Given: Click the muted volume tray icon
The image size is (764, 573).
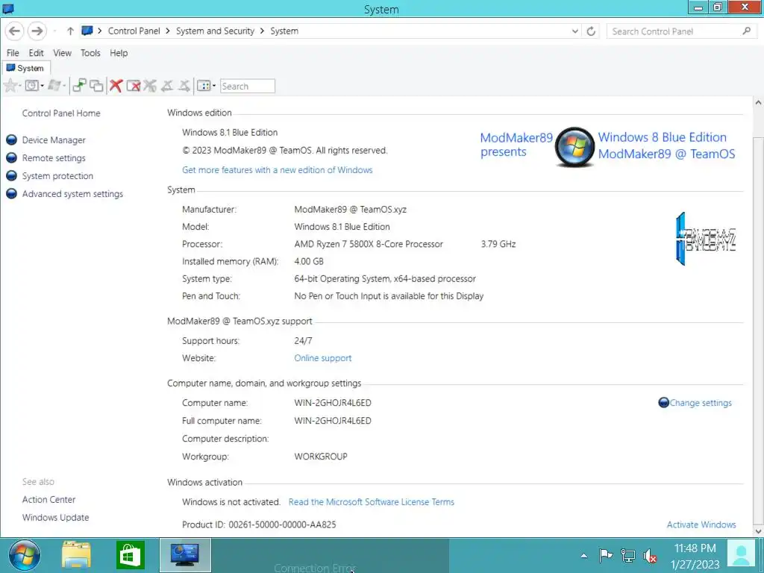Looking at the screenshot, I should click(x=650, y=555).
